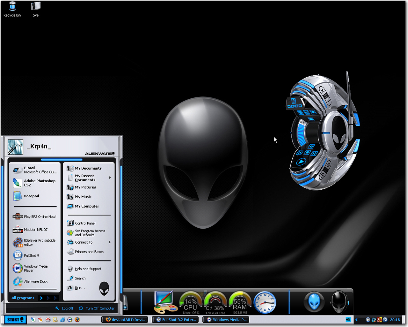Open Firefox quick launch icon
The image size is (408, 327).
click(77, 320)
